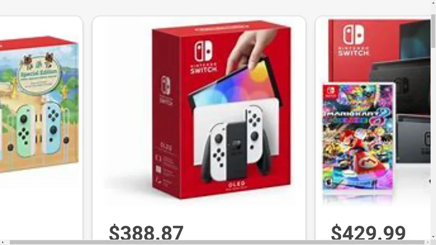Click the horizontal scrollbar thumb
Viewport: 436px width, 245px height.
point(217,243)
